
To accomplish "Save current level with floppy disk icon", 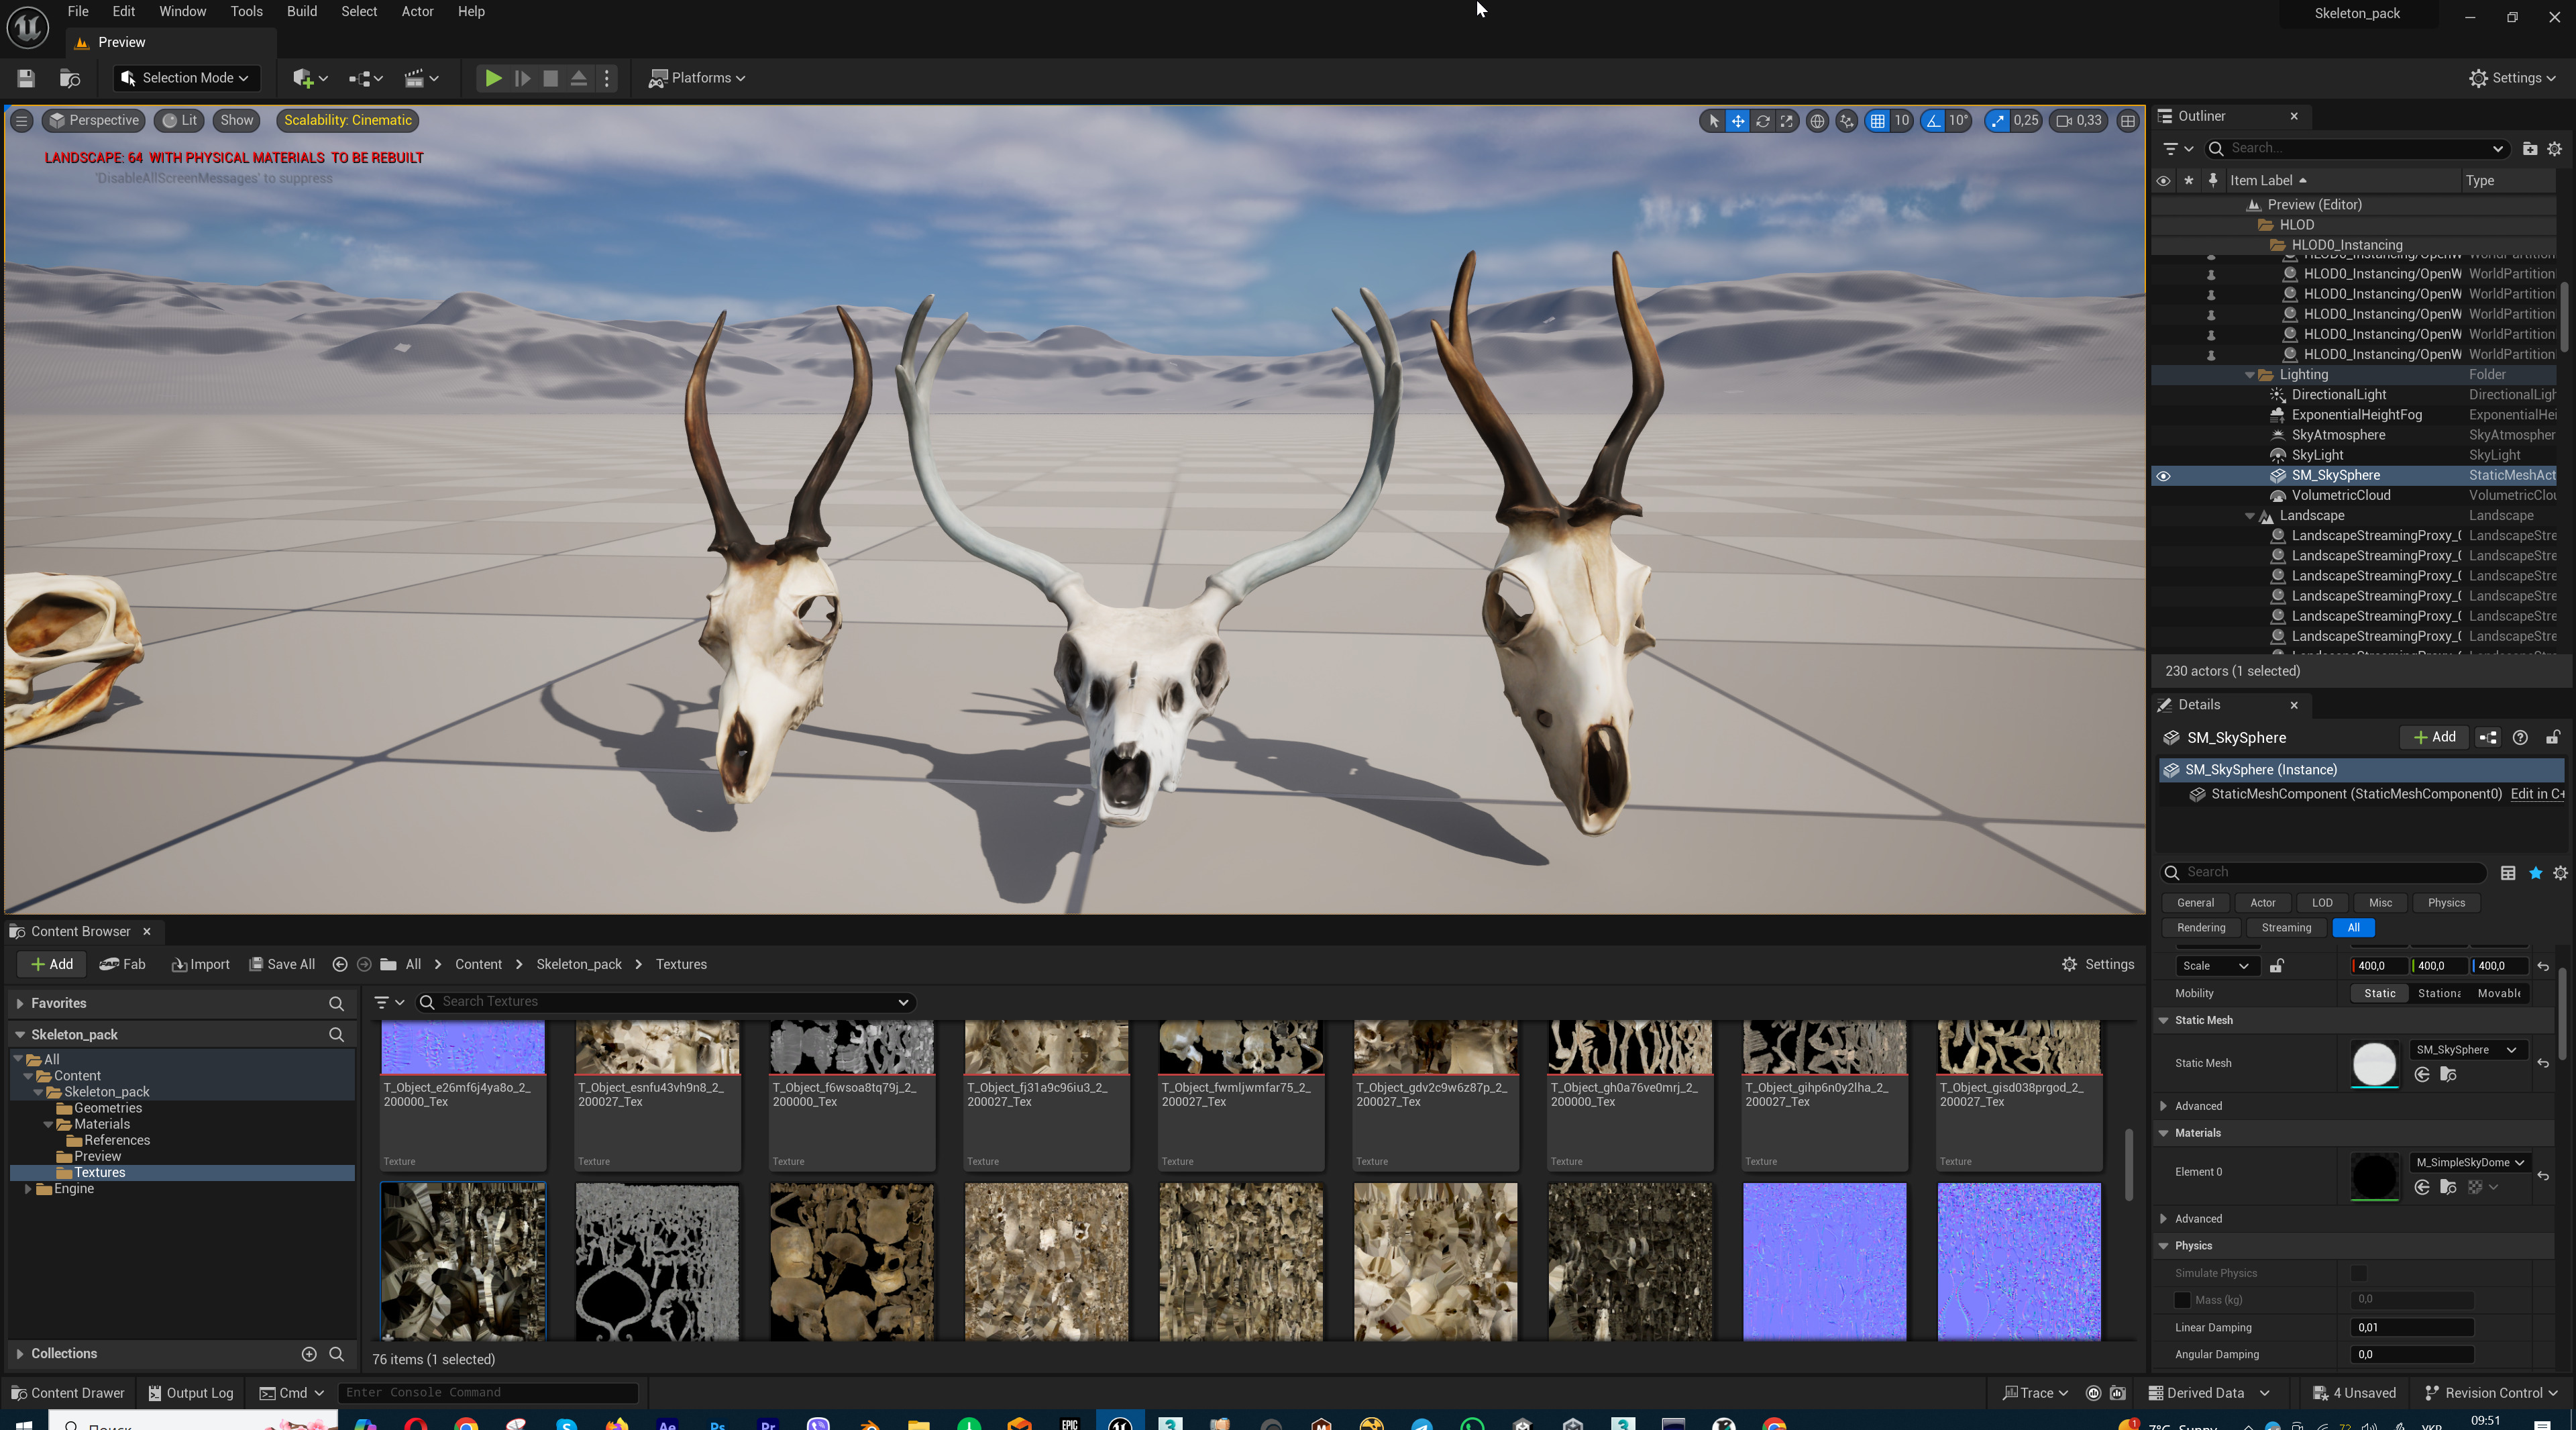I will click(26, 78).
